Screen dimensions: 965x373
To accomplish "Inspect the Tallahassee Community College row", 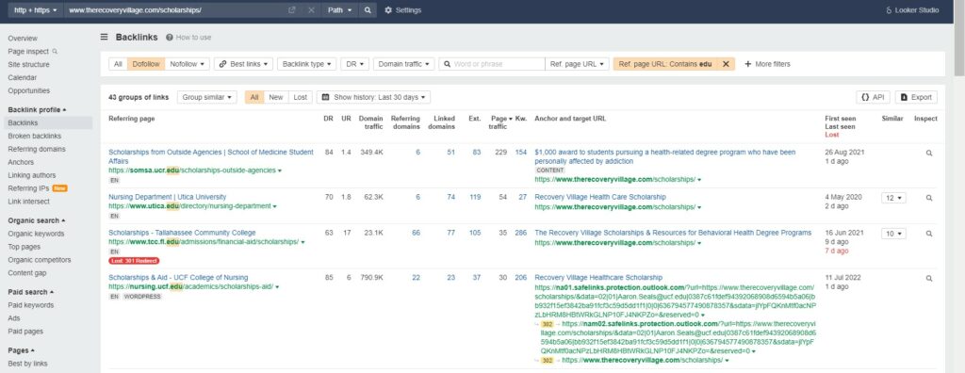I will point(928,234).
